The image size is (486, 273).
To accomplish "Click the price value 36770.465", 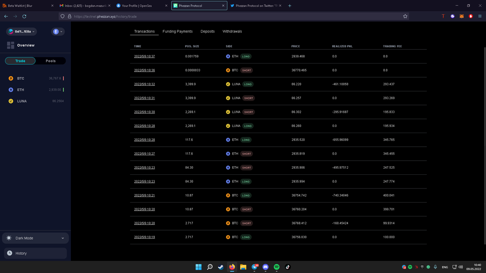I will [x=299, y=70].
